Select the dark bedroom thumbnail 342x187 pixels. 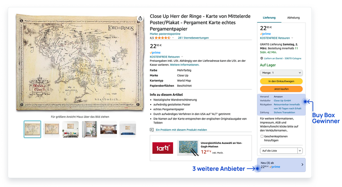(109, 129)
